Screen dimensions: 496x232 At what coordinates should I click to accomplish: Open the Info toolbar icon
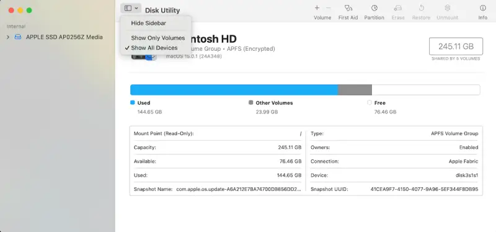click(483, 8)
